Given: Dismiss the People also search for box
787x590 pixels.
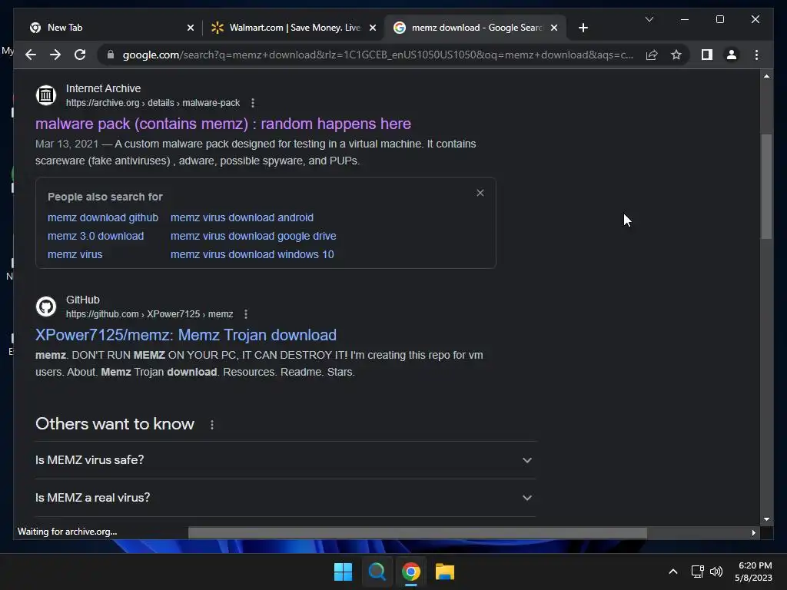Looking at the screenshot, I should (x=480, y=193).
